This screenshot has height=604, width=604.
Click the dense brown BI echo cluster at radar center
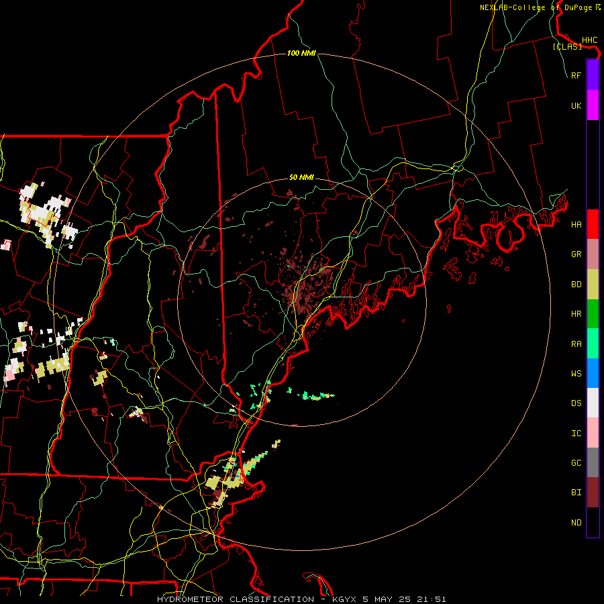305,287
